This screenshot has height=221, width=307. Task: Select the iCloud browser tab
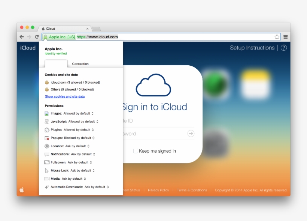click(x=51, y=28)
